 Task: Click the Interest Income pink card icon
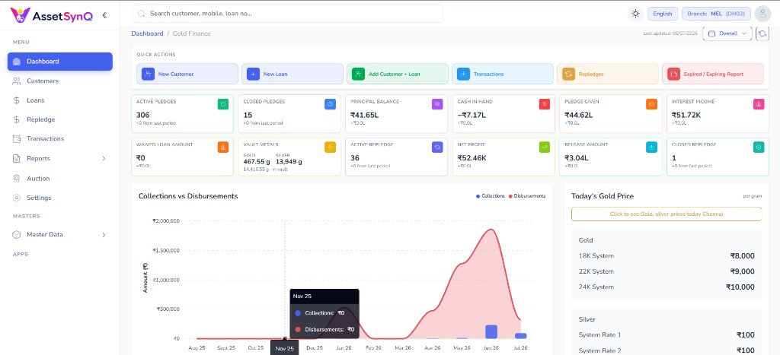click(x=759, y=104)
